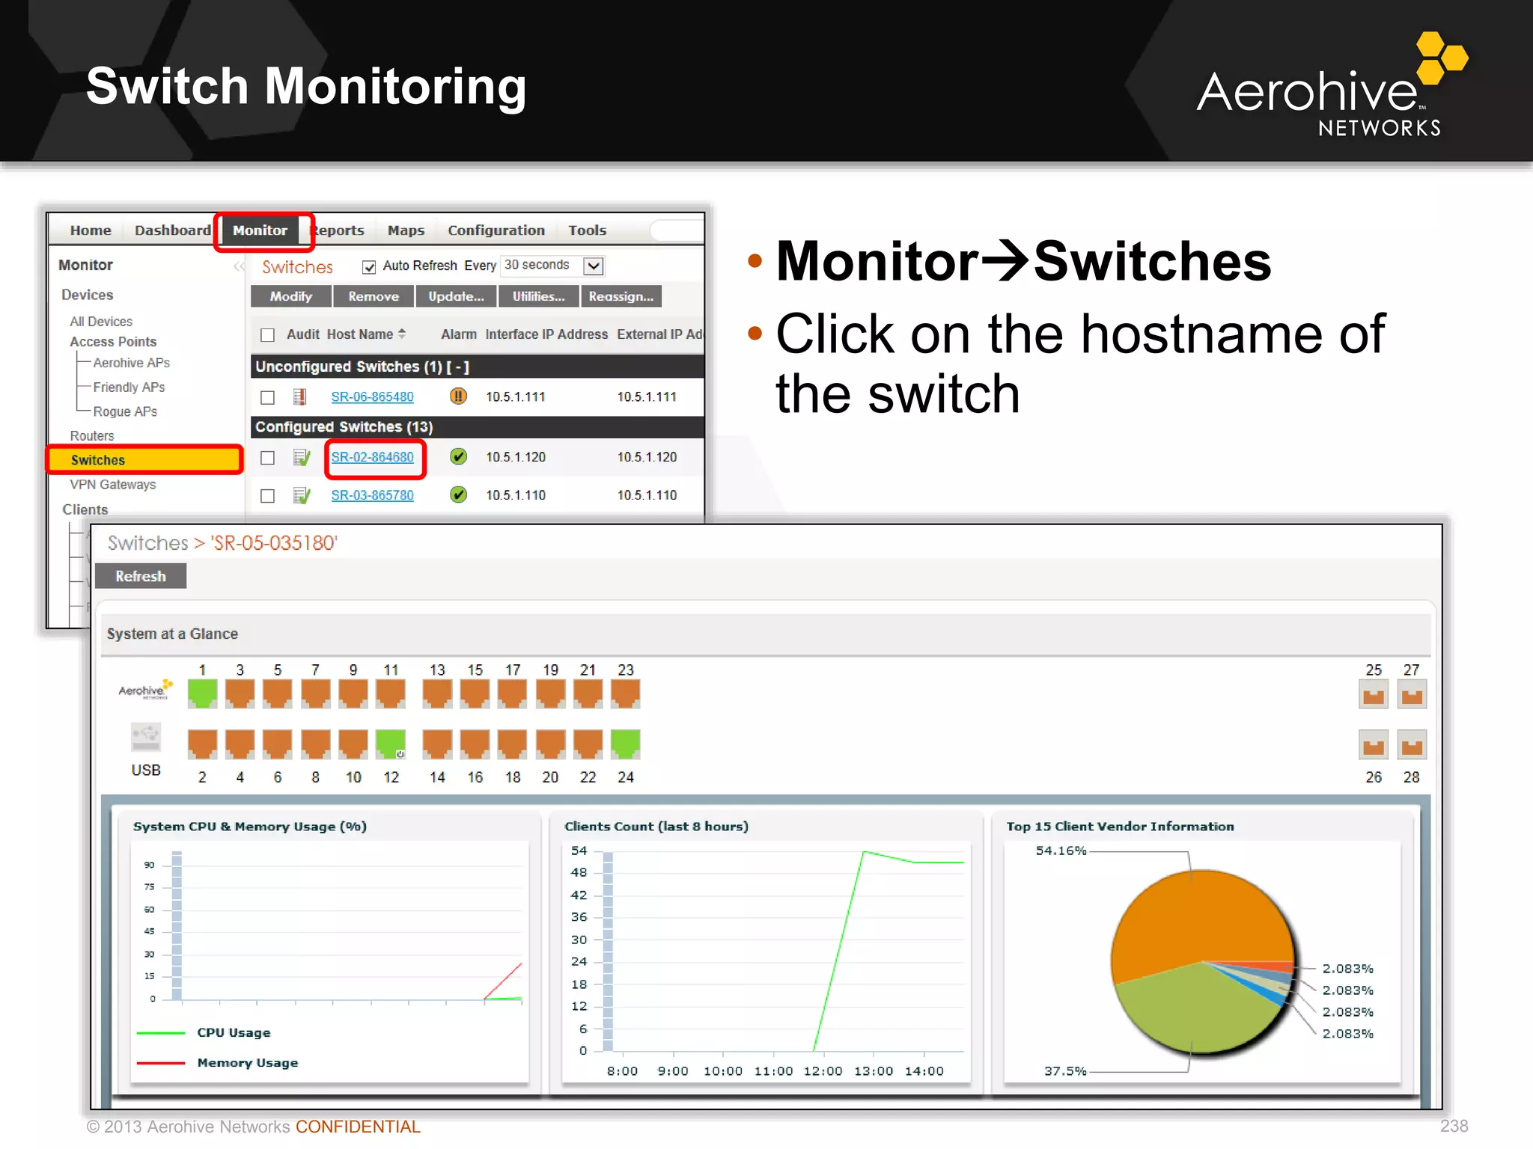Open the Configuration tab
The height and width of the screenshot is (1149, 1533).
click(496, 230)
